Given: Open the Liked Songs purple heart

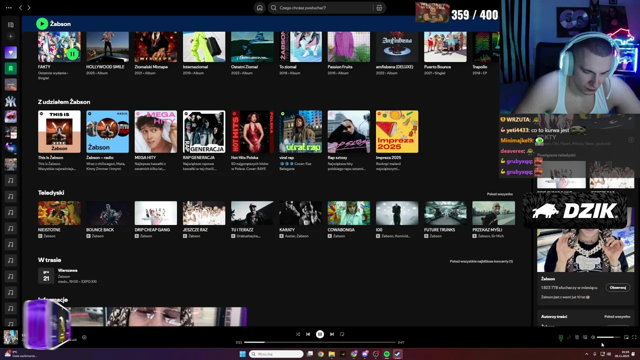Looking at the screenshot, I should click(x=10, y=52).
